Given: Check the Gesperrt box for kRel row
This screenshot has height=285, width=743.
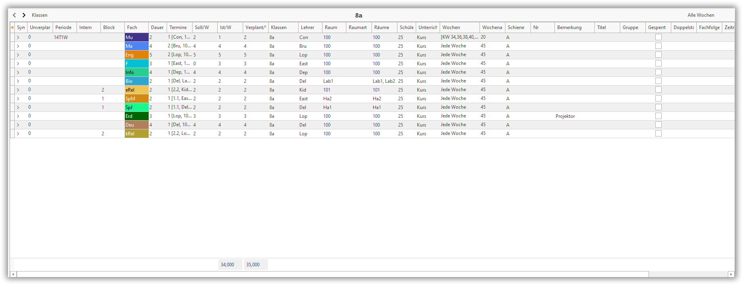Looking at the screenshot, I should point(658,133).
